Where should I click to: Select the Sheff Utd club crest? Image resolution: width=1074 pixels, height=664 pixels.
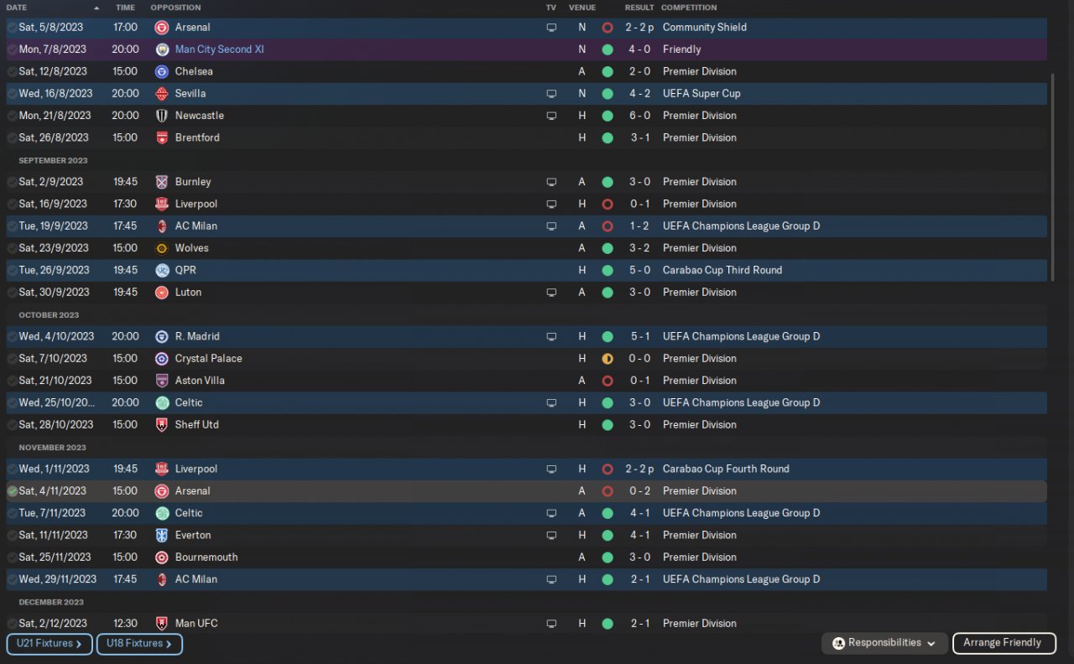pyautogui.click(x=162, y=425)
